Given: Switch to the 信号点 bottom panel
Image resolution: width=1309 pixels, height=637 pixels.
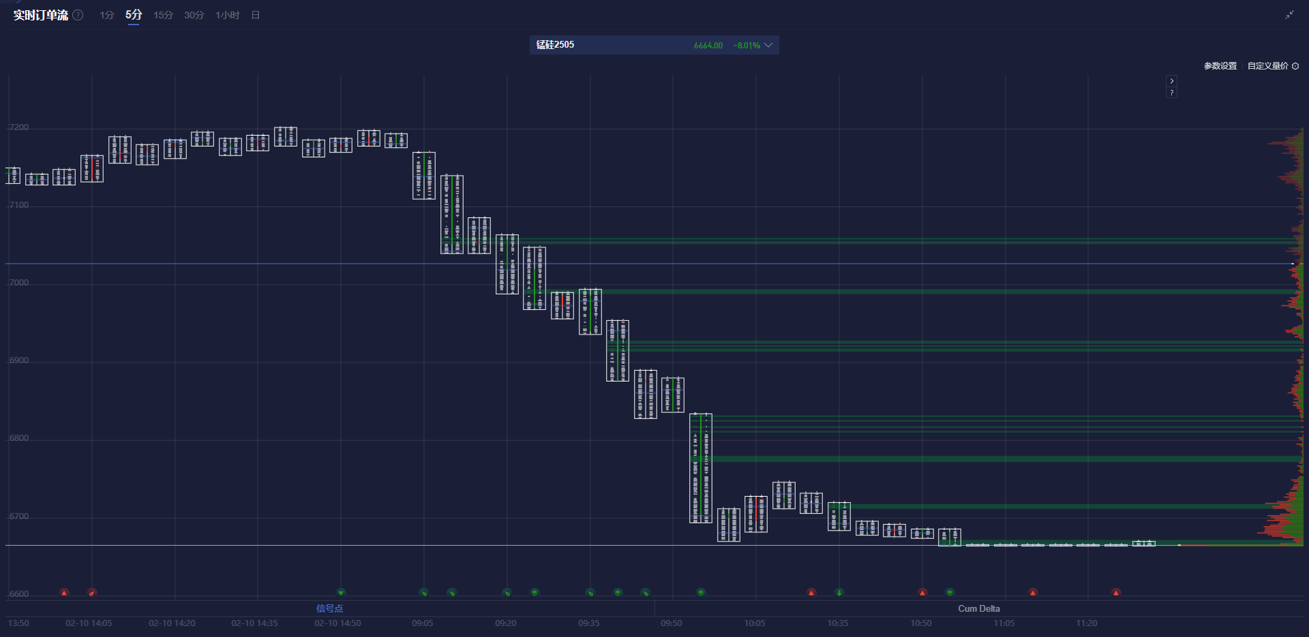Looking at the screenshot, I should 329,608.
